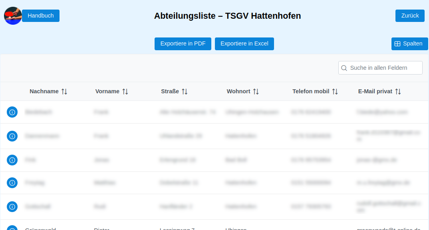Click the Wohnort column header text
This screenshot has width=429, height=230.
[x=238, y=91]
